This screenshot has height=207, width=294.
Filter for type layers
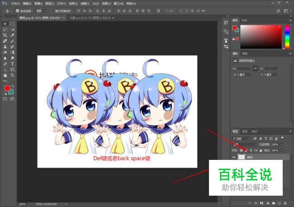266,139
